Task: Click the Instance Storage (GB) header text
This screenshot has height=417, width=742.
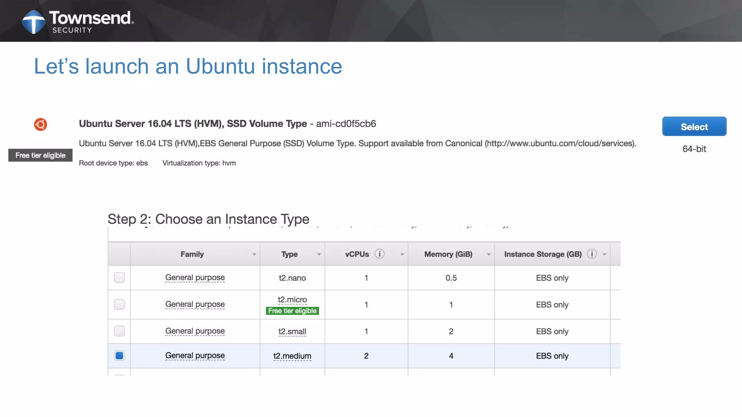Action: coord(543,254)
